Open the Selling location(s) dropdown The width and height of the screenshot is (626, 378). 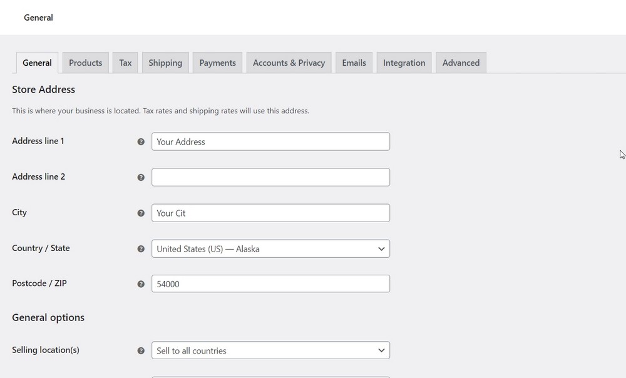pyautogui.click(x=270, y=350)
